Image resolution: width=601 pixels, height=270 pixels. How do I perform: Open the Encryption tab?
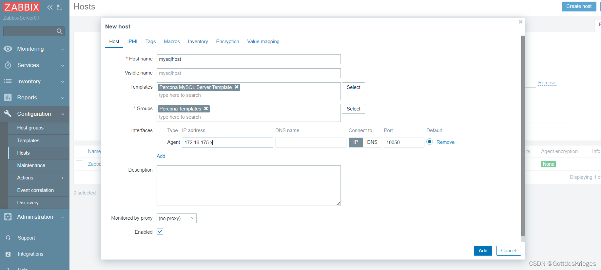227,42
